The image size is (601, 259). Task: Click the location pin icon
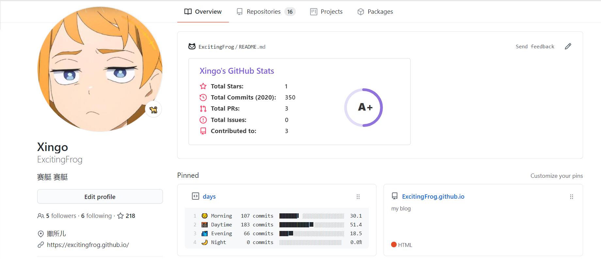tap(41, 234)
